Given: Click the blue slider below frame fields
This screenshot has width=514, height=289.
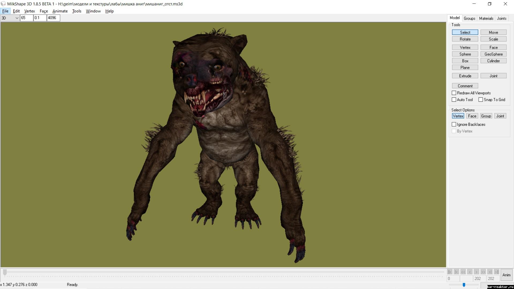Looking at the screenshot, I should click(464, 285).
